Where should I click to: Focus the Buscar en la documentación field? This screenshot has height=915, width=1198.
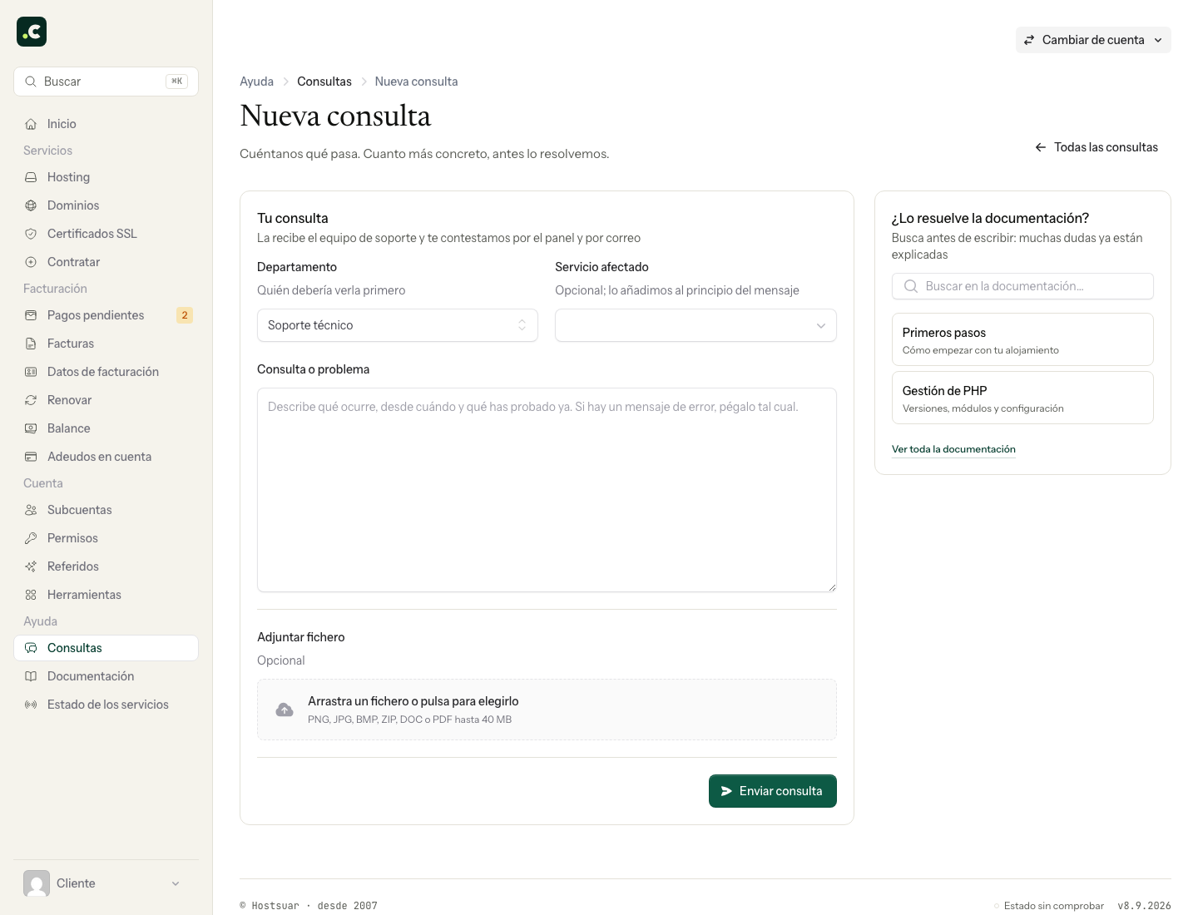click(1022, 286)
